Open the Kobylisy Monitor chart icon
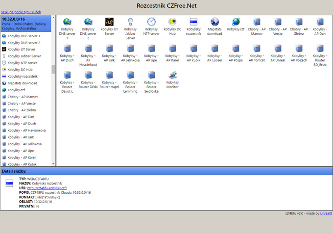 (172, 75)
